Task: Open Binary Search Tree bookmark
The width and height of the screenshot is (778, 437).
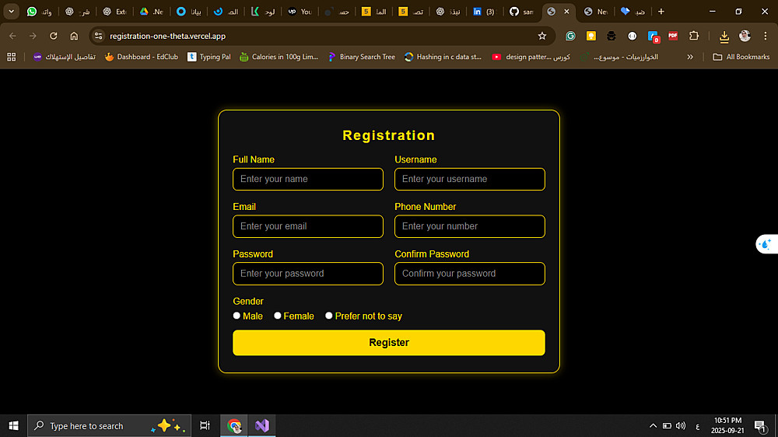Action: [x=361, y=57]
